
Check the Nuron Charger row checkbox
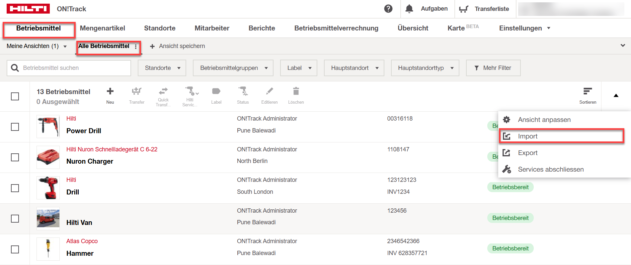[x=15, y=157]
